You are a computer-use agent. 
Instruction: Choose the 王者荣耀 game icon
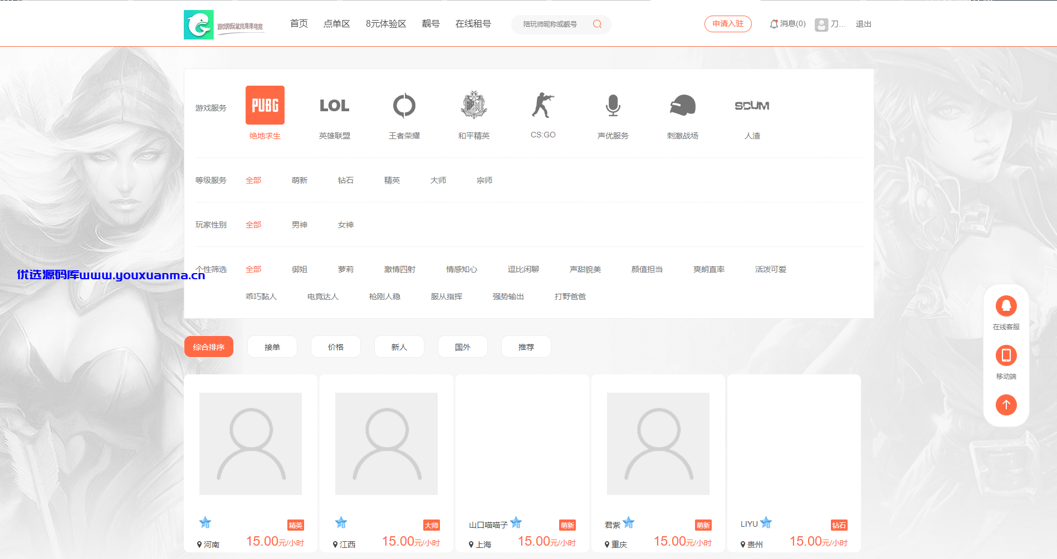(404, 105)
